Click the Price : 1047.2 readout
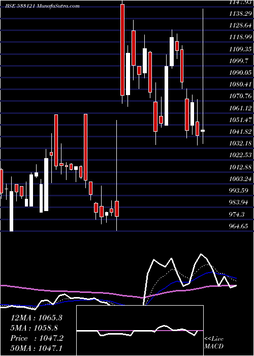 pos(37,338)
